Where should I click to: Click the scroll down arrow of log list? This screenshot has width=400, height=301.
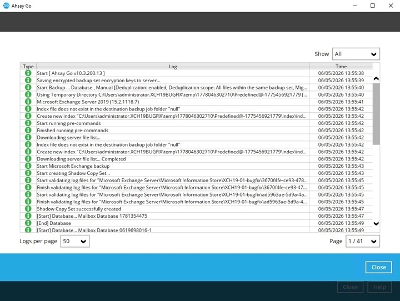pos(376,223)
